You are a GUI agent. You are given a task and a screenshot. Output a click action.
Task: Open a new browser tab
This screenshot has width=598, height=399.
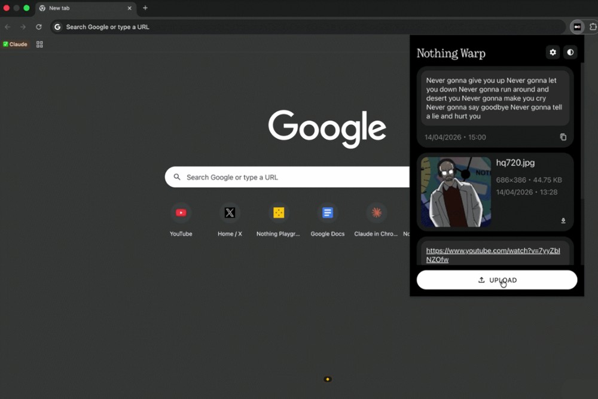click(x=145, y=8)
